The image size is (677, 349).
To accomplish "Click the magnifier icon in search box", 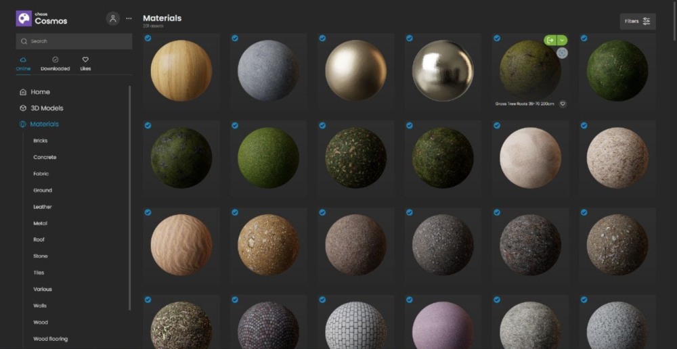I will tap(24, 41).
